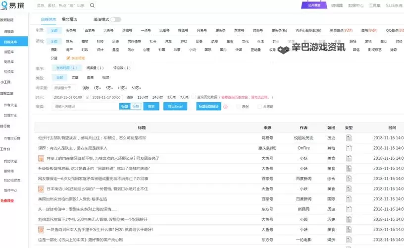Viewport: 404px width, 248px height.
Task: Click the purple 公开课堂 banner button
Action: click(314, 5)
